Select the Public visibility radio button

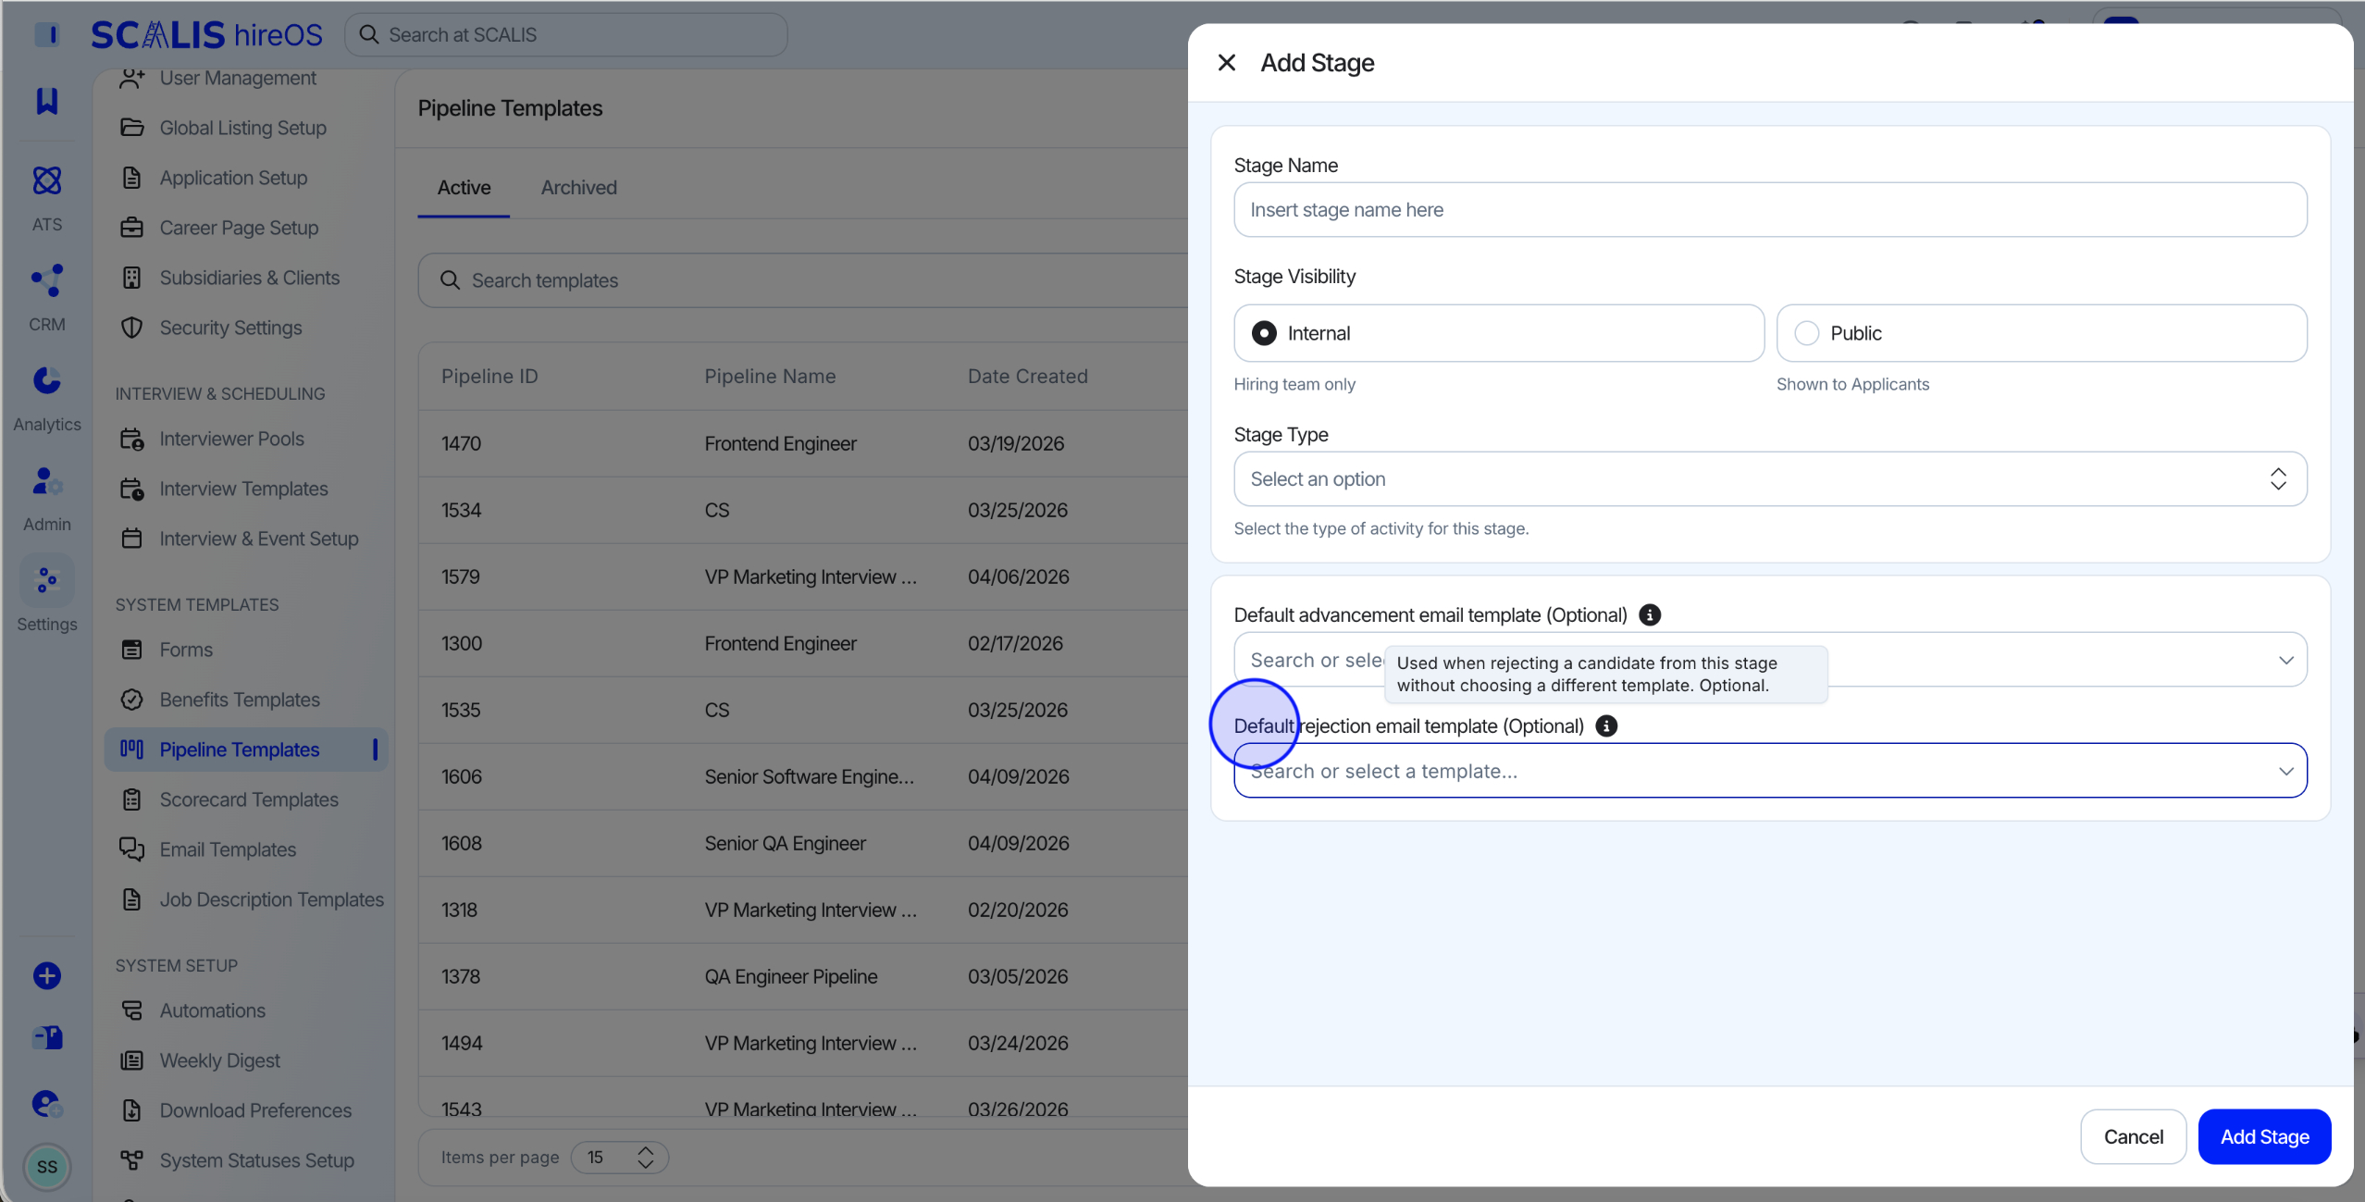1806,333
